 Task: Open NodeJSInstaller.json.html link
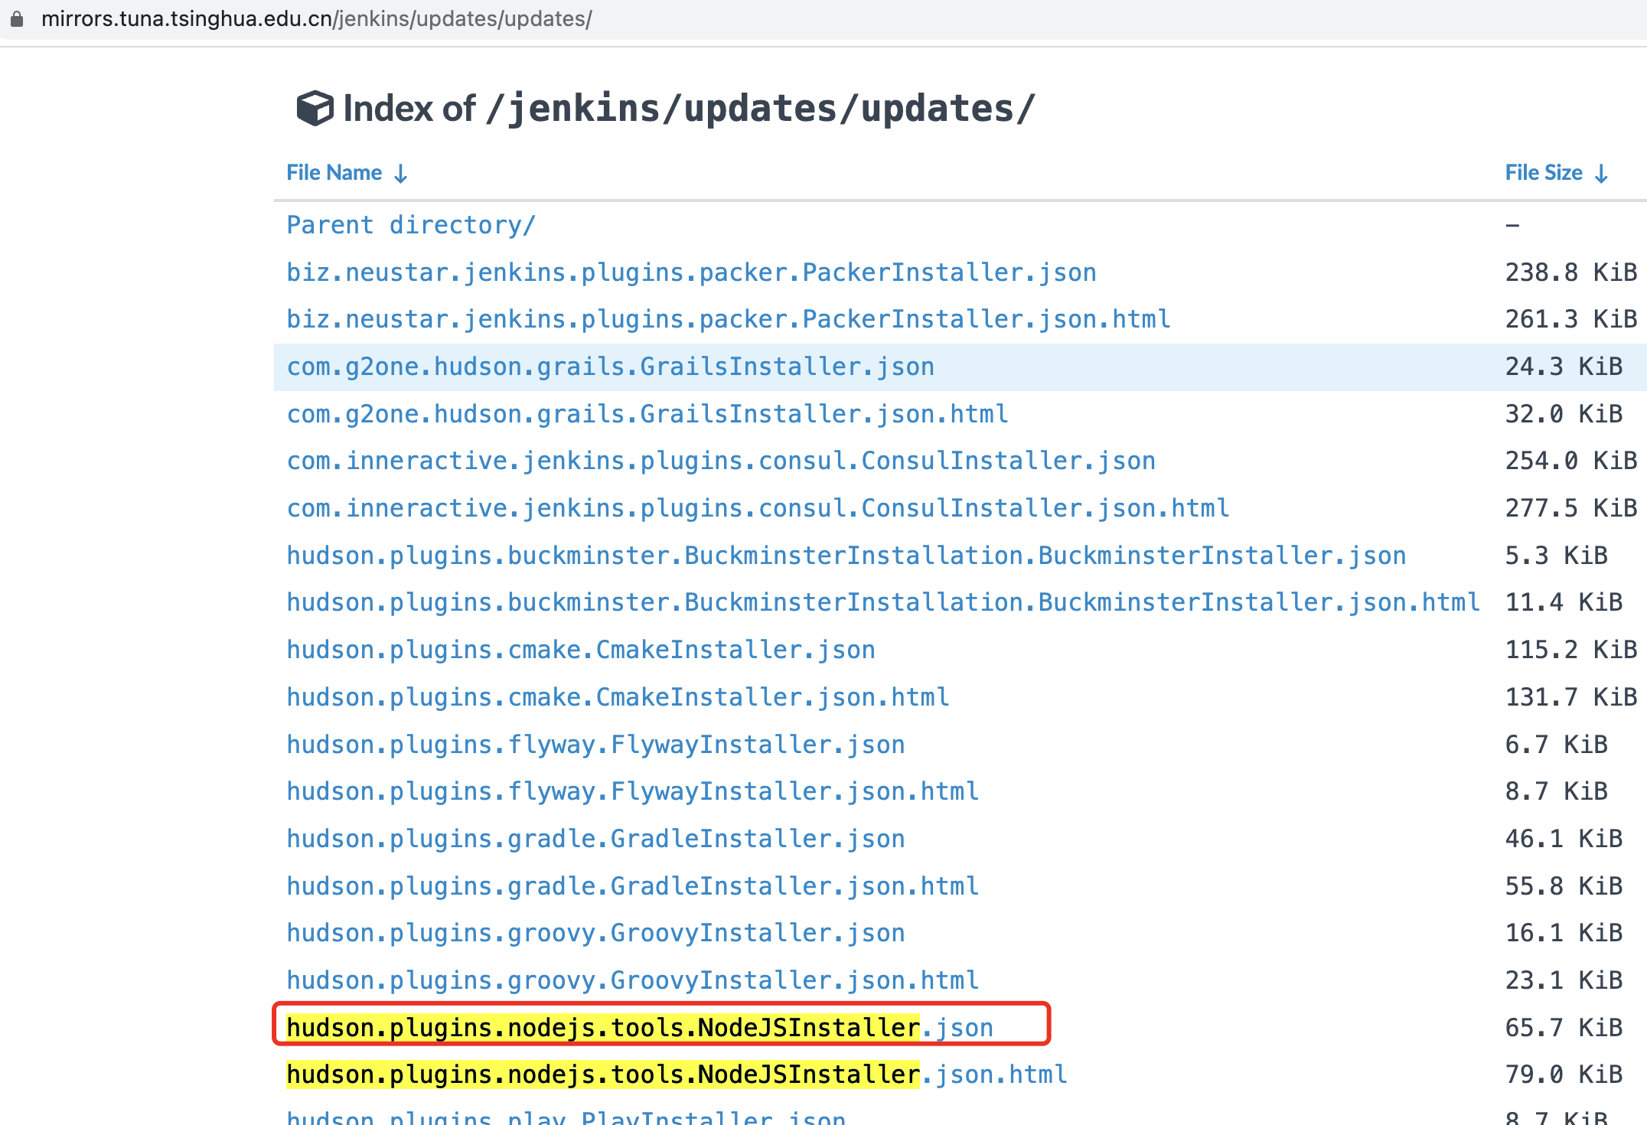tap(676, 1074)
